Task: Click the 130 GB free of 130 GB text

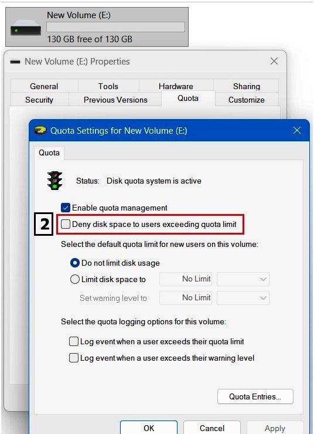Action: click(x=90, y=39)
